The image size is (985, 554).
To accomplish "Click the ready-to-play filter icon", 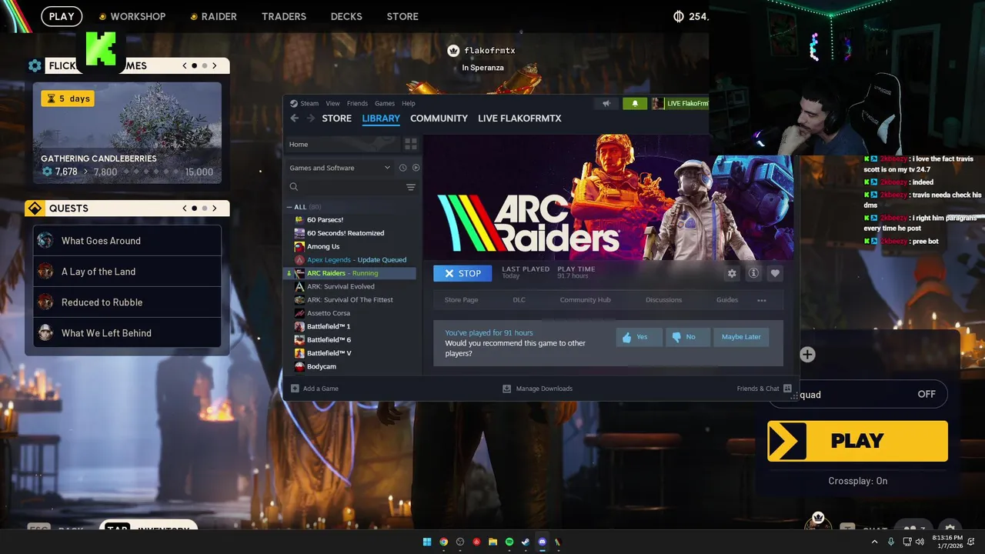I will [416, 168].
